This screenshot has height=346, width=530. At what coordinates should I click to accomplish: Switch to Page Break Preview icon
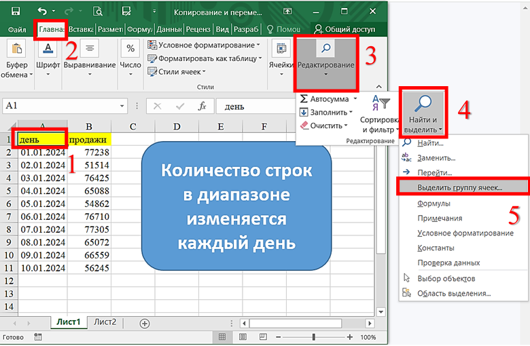[263, 337]
